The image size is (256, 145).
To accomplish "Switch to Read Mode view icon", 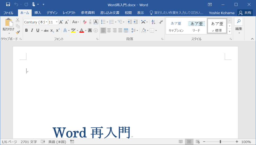I will [x=181, y=142].
